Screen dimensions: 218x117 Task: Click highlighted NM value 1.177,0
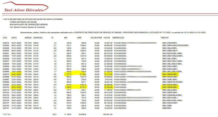tap(68, 74)
